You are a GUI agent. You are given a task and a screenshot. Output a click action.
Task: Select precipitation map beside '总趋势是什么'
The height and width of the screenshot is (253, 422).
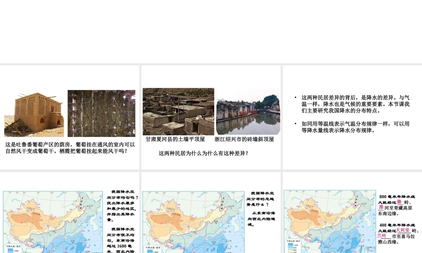click(x=193, y=222)
